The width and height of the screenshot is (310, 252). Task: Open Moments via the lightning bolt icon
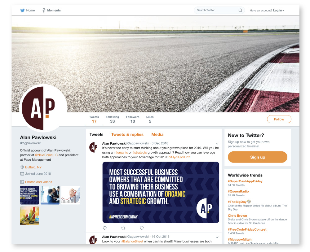click(x=44, y=10)
